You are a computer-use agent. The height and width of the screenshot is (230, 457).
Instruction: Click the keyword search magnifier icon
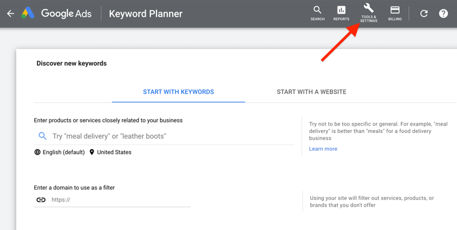pos(42,136)
